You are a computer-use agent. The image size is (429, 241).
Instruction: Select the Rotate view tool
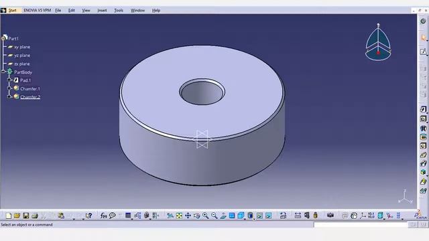196,216
